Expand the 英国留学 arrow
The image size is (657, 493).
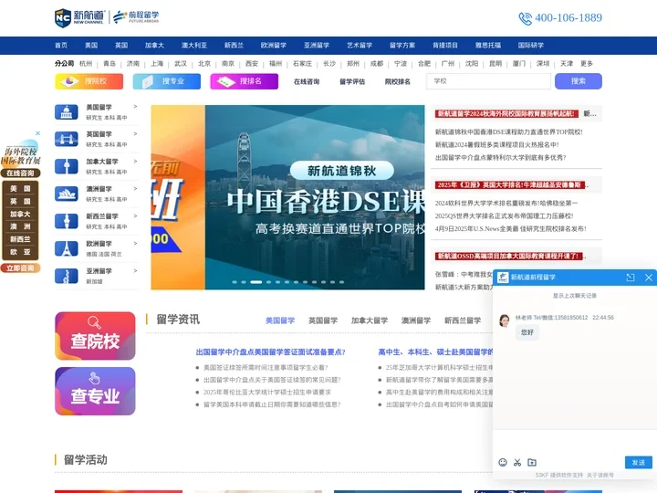pos(135,133)
